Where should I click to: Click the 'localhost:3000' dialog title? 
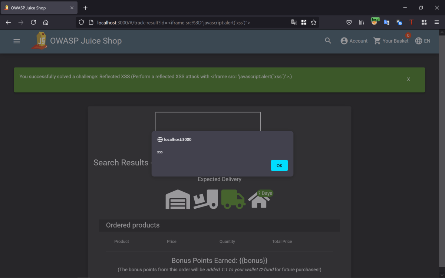click(178, 139)
